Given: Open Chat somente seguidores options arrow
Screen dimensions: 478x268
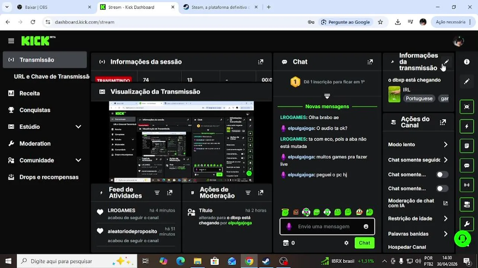Looking at the screenshot, I should [446, 160].
